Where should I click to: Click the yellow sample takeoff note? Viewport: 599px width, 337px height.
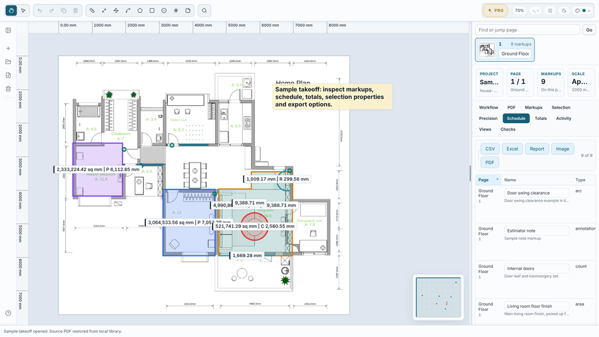point(332,97)
